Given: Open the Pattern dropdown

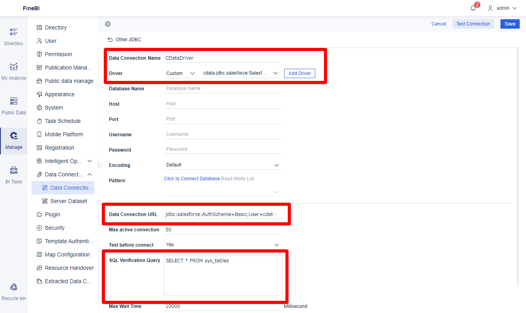Looking at the screenshot, I should [x=223, y=192].
